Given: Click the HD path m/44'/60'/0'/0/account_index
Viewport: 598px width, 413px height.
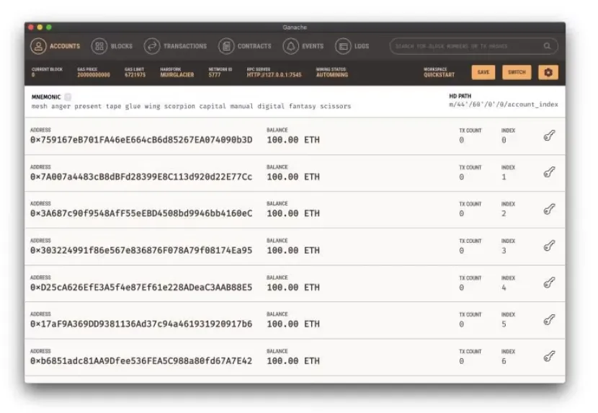Looking at the screenshot, I should point(504,105).
